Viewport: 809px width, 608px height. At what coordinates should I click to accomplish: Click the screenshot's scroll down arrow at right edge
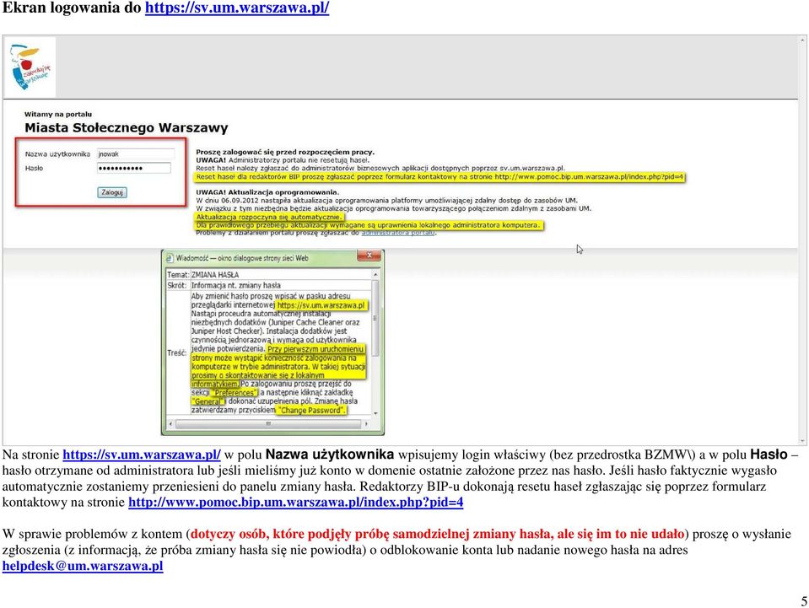click(x=803, y=441)
